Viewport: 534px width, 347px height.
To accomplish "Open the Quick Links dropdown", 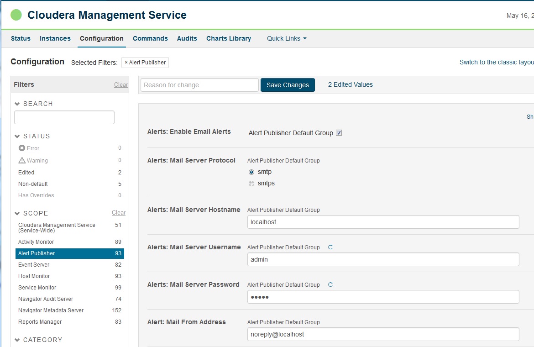I will 286,38.
